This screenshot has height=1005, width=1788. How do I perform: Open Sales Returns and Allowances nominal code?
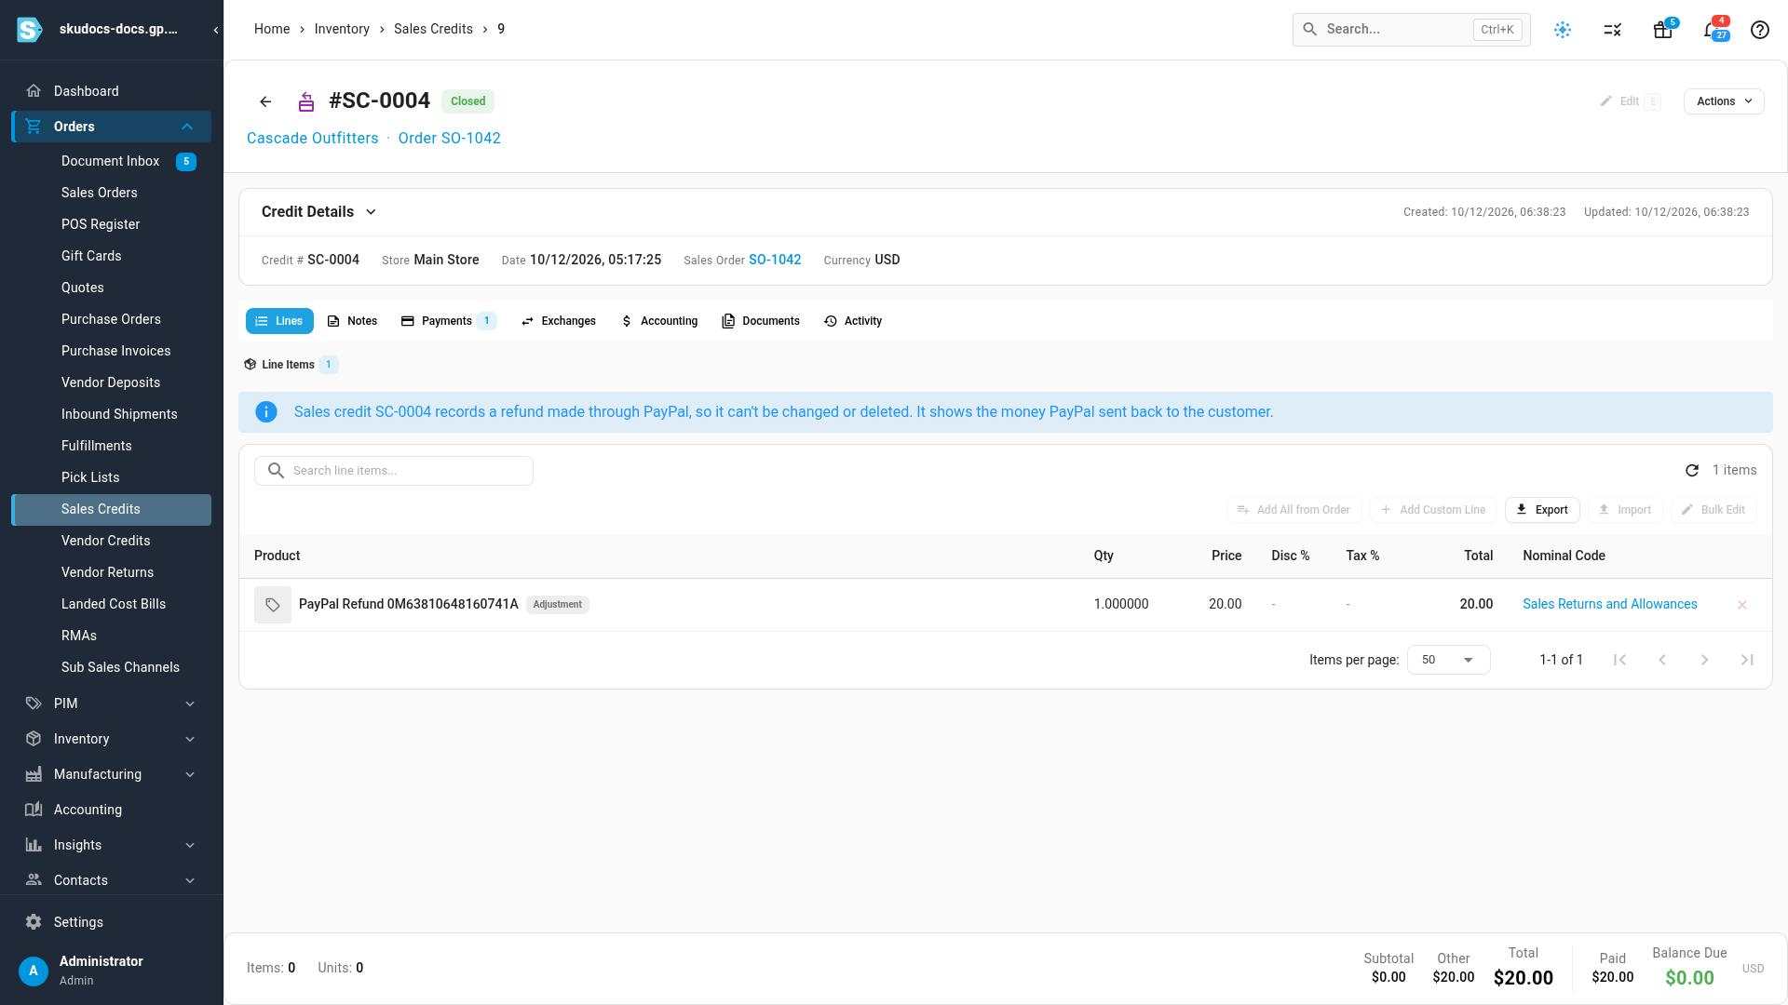point(1609,605)
